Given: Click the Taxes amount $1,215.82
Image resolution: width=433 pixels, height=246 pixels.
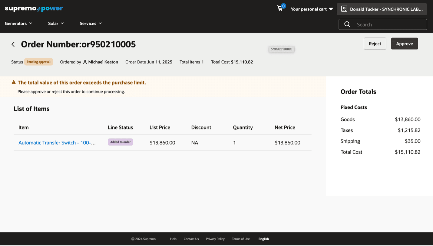Looking at the screenshot, I should pos(409,130).
